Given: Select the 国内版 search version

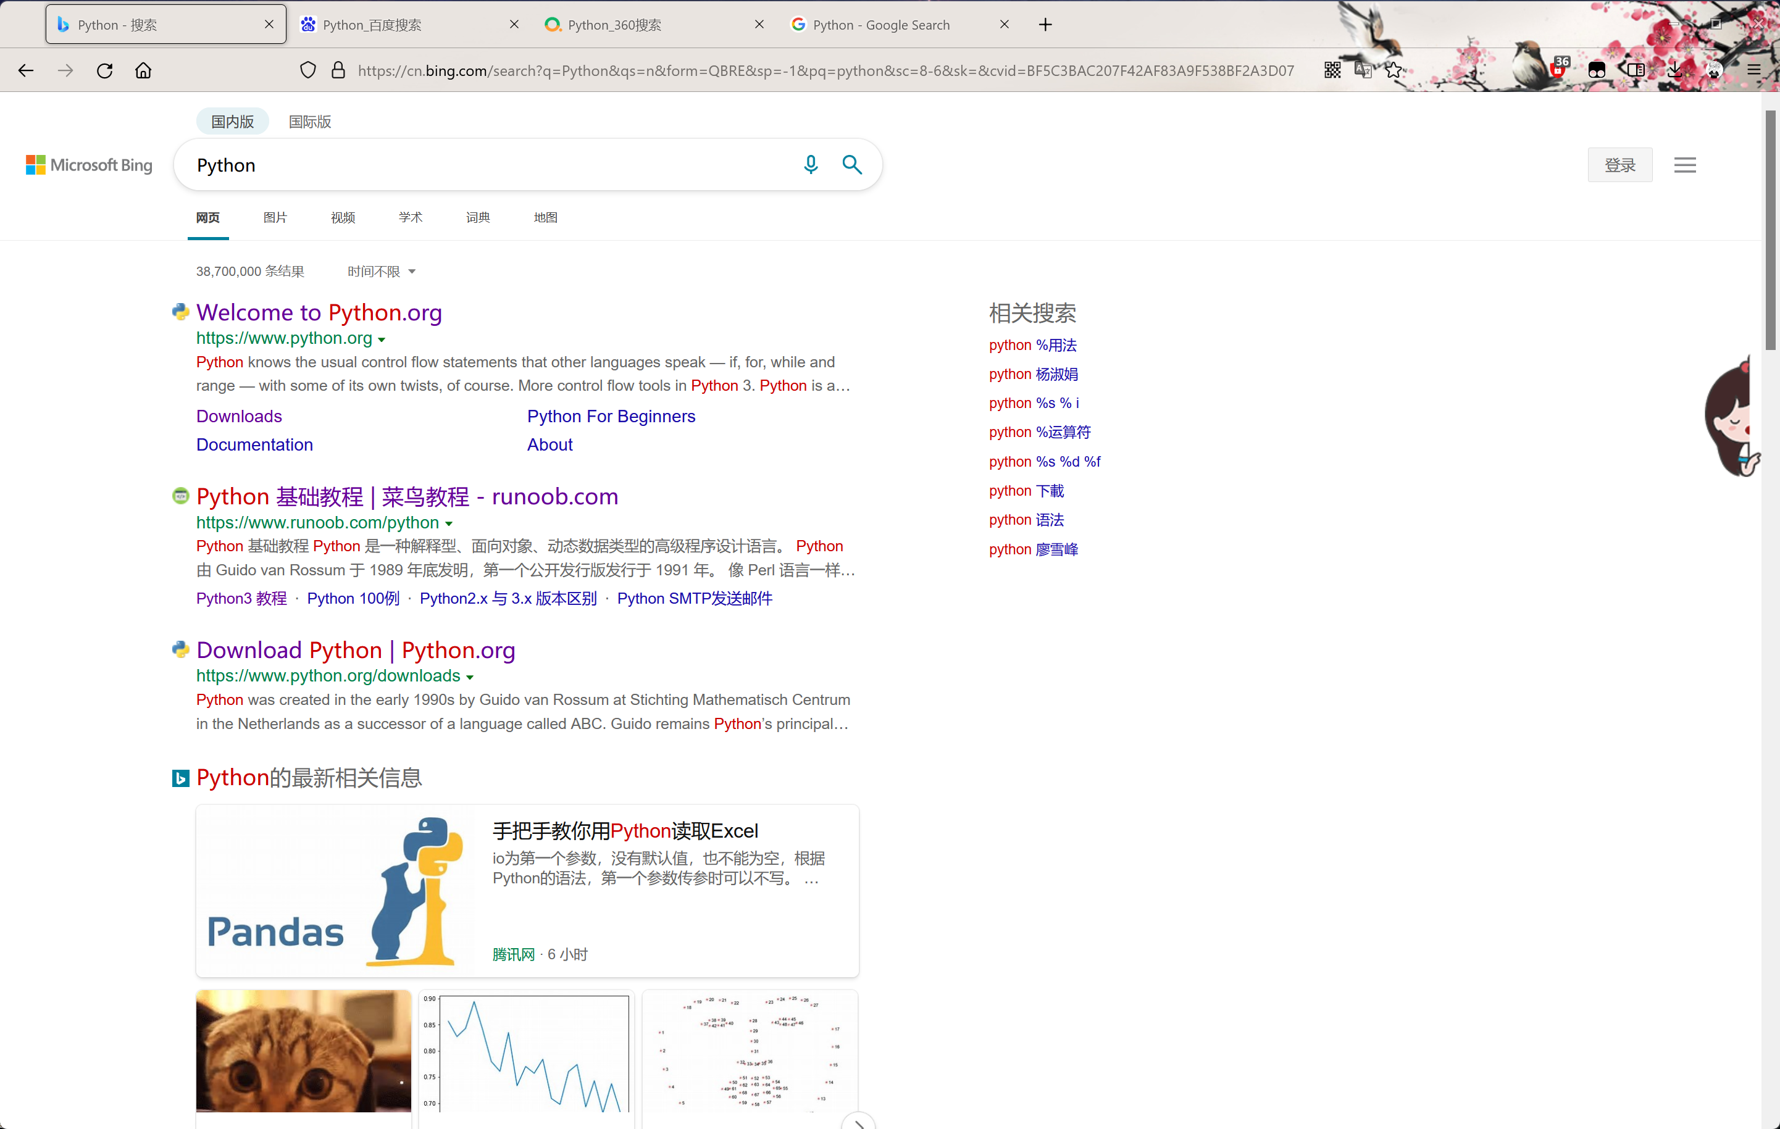Looking at the screenshot, I should tap(232, 121).
